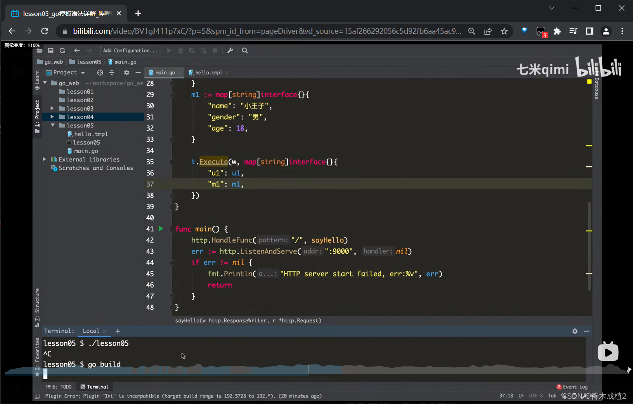Toggle the Database side panel
633x404 pixels.
pyautogui.click(x=597, y=88)
